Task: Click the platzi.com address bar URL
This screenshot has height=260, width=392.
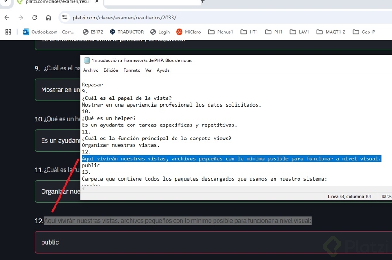Action: (124, 18)
